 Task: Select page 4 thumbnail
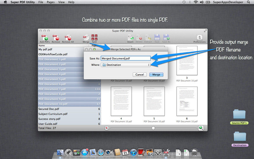point(121,101)
